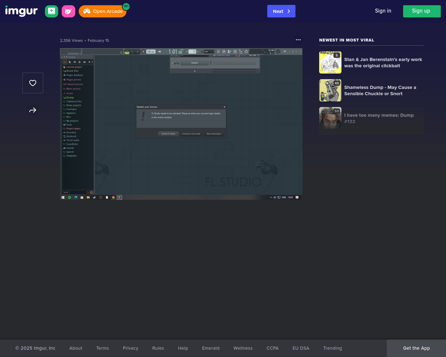Open the Shameless Dump post thumbnail

click(x=330, y=90)
